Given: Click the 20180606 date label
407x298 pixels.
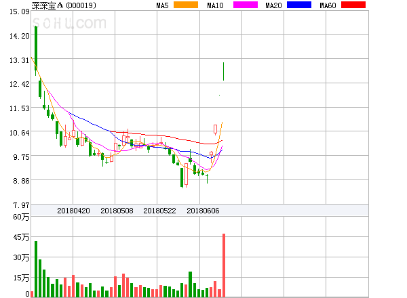Looking at the screenshot, I should pos(203,211).
